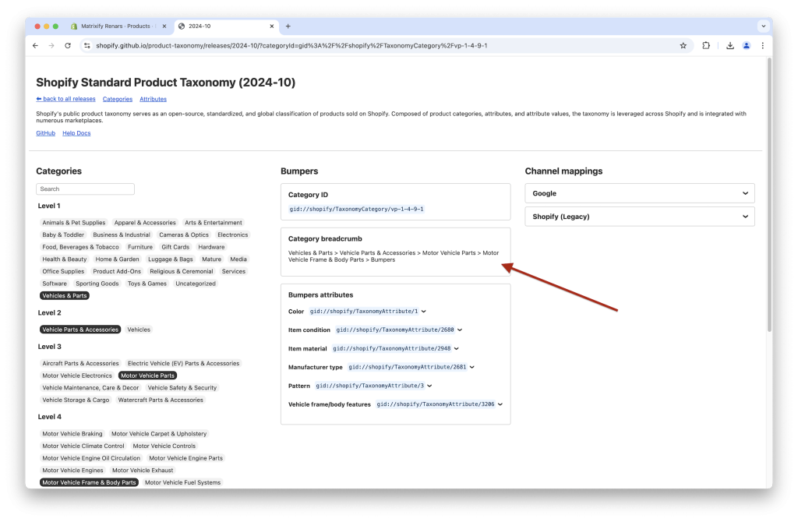Toggle the Motor Vehicle Frame & Body Parts filter
This screenshot has width=798, height=522.
pos(89,482)
